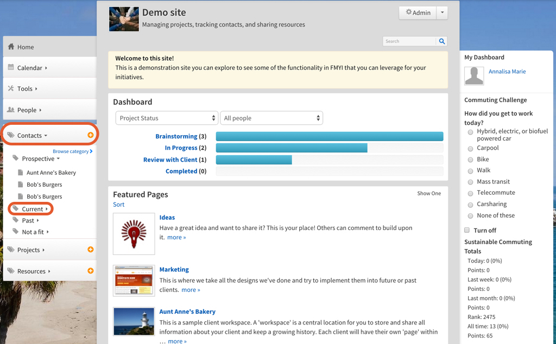Click the orange plus icon beside Resources
The width and height of the screenshot is (556, 344).
[90, 271]
